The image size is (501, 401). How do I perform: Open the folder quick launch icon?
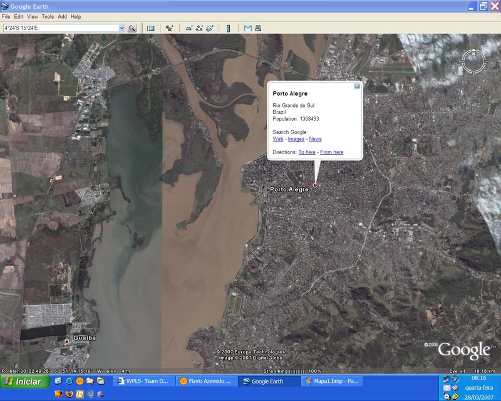pos(90,381)
